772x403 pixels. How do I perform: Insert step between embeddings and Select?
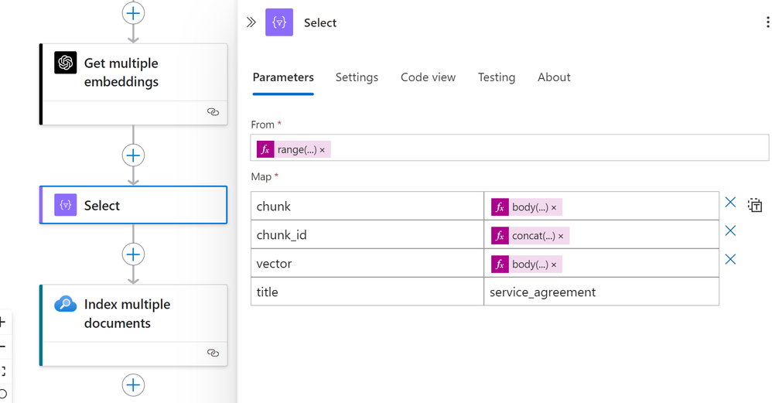tap(133, 155)
